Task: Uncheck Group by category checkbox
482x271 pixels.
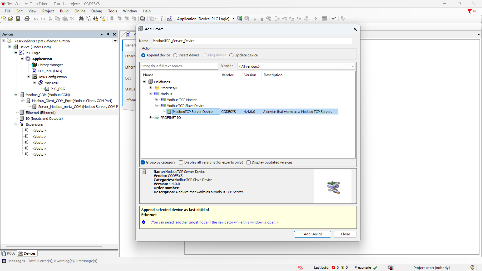Action: (143, 162)
